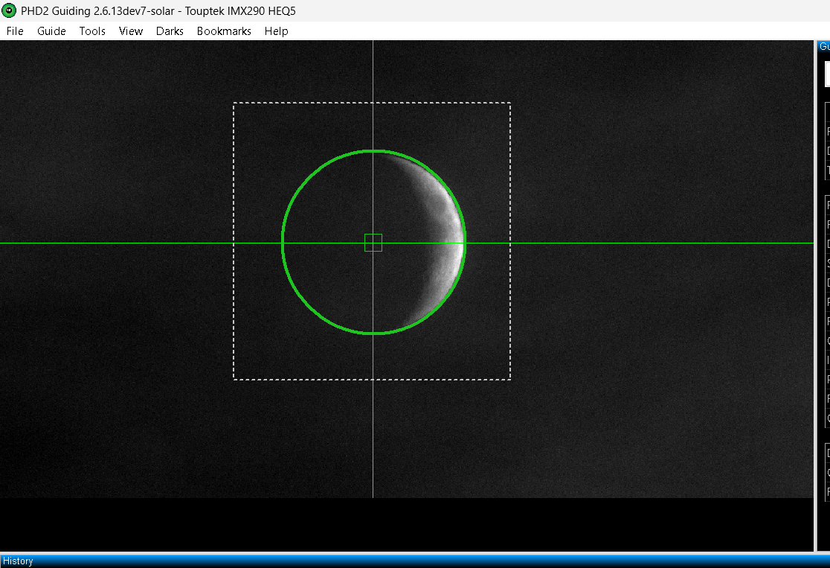Click the input box at top of right panel
This screenshot has width=830, height=568.
[827, 74]
